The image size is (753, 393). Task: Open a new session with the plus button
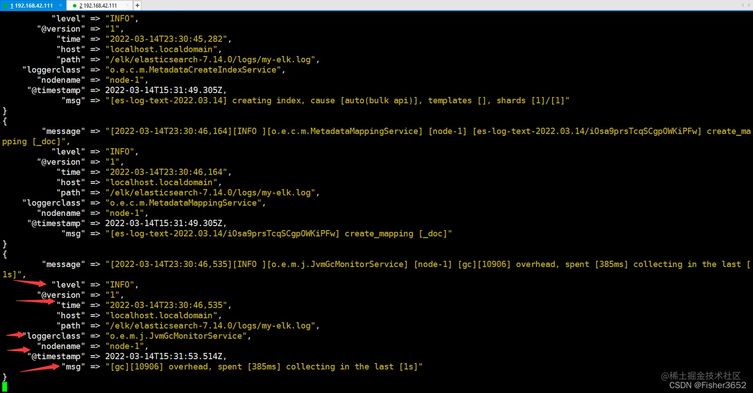[137, 5]
